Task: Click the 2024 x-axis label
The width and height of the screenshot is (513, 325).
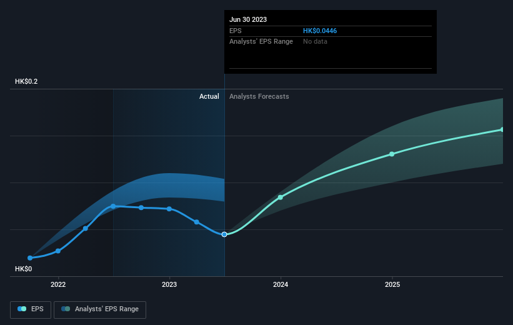Action: coord(281,285)
